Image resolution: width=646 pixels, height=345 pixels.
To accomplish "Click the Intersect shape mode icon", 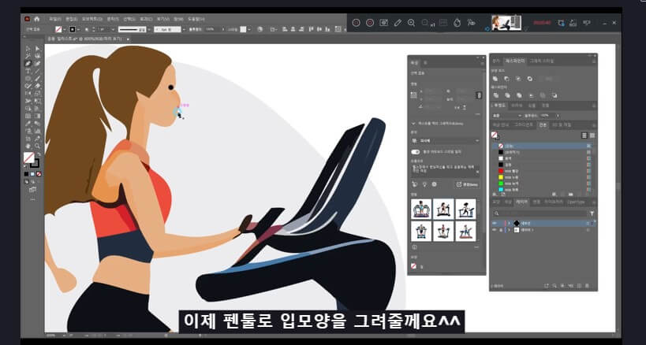I will click(518, 79).
